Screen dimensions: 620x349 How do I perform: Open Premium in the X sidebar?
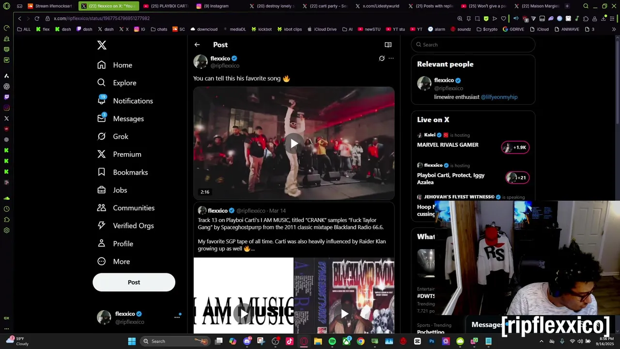point(119,154)
